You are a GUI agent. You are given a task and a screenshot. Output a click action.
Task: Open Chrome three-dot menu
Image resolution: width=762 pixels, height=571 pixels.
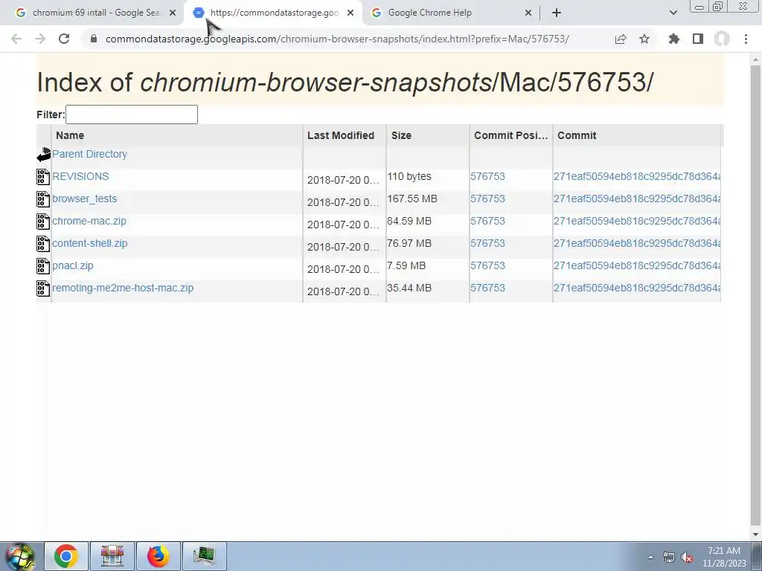coord(746,39)
